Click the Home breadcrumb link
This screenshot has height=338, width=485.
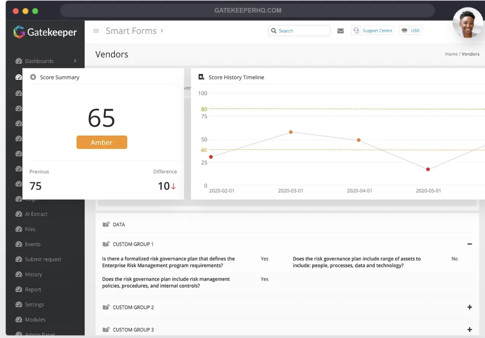[451, 54]
